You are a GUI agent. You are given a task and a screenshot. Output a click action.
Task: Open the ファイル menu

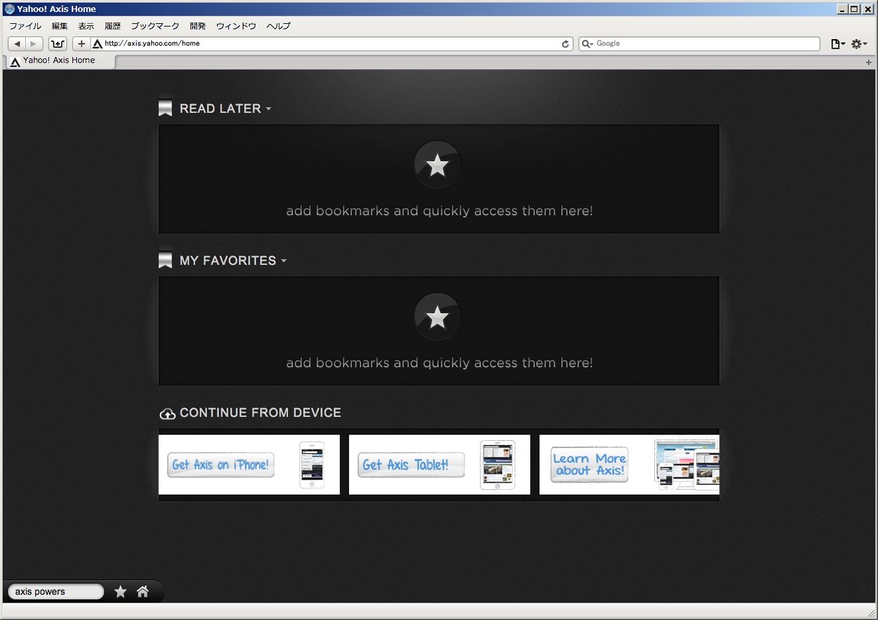pos(25,26)
